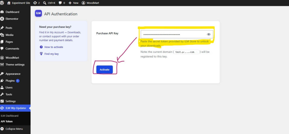Click the Plugins update count badge
Screen dimensions: 289x134
click(x=17, y=81)
